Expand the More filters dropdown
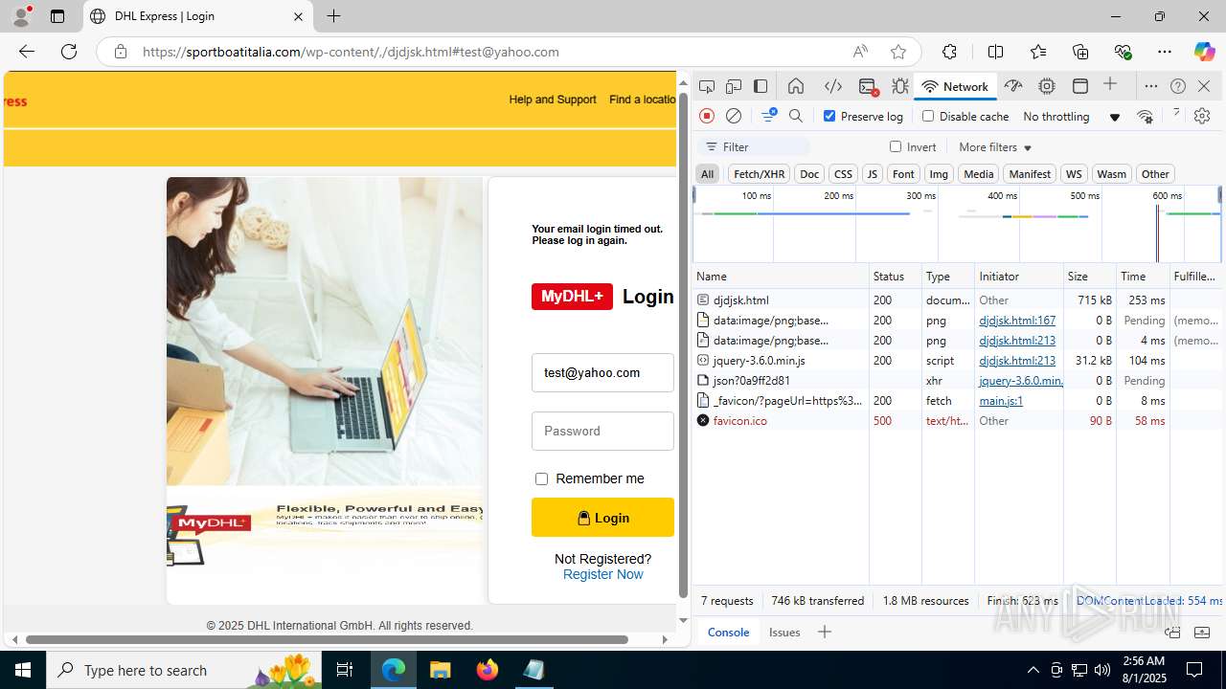Viewport: 1226px width, 689px height. 995,146
